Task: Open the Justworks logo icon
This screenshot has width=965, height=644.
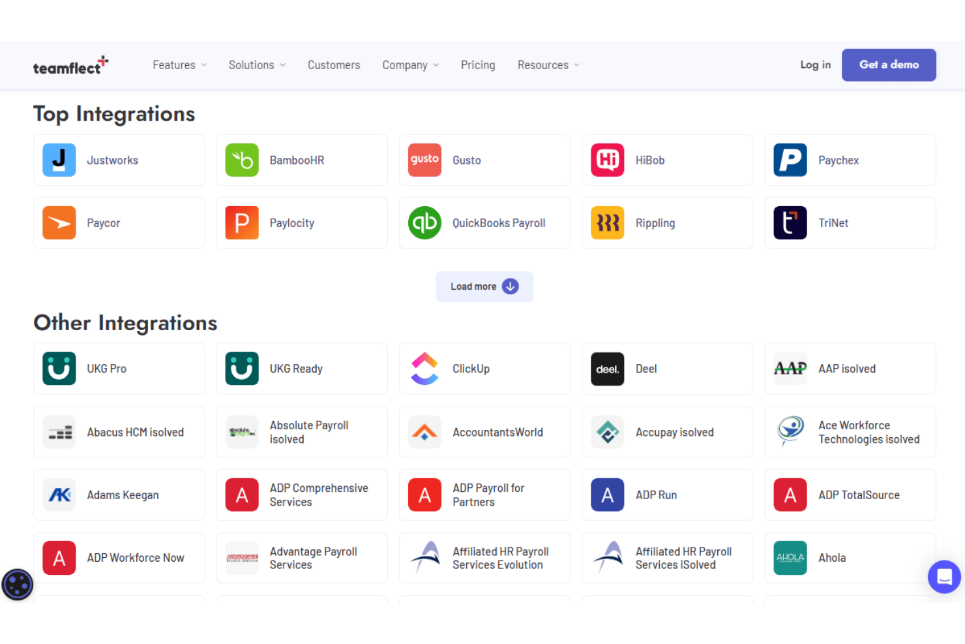Action: (x=59, y=160)
